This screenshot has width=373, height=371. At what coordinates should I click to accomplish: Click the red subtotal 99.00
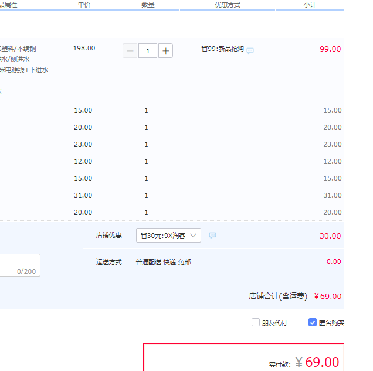click(x=330, y=49)
